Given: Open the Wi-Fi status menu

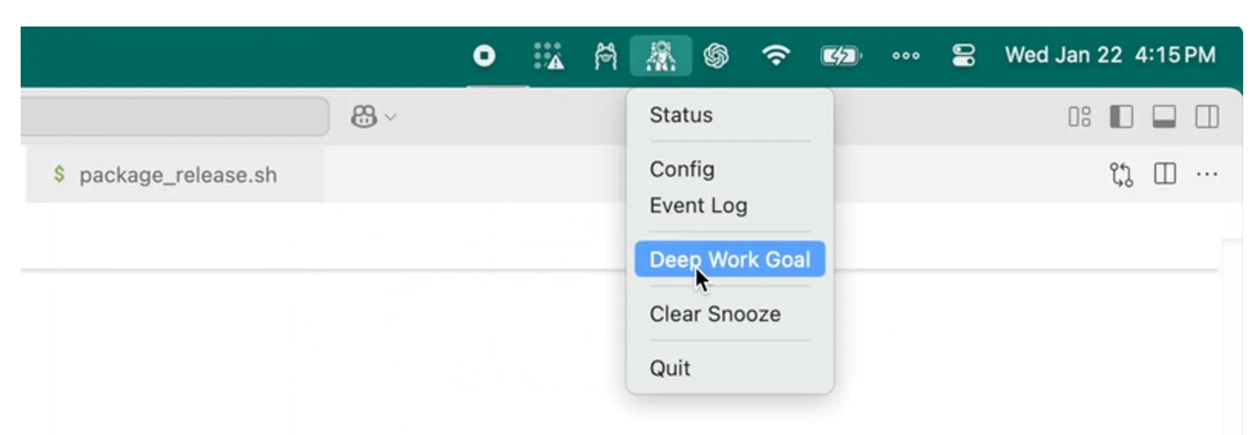Looking at the screenshot, I should [x=776, y=56].
